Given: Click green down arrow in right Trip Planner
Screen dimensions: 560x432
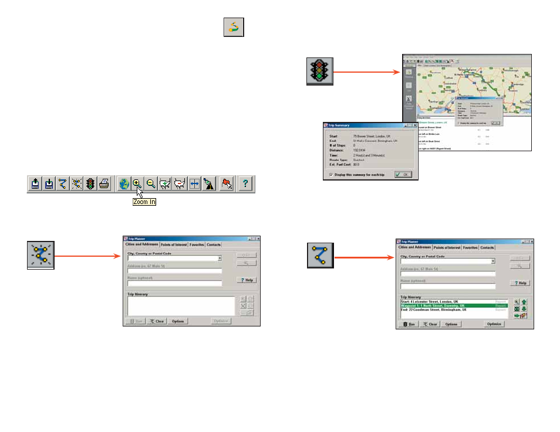Looking at the screenshot, I should (524, 309).
